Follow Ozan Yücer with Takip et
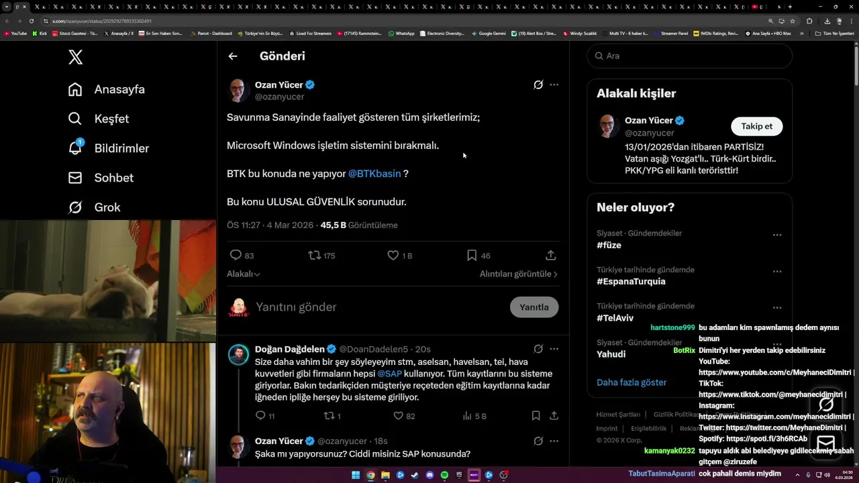Viewport: 859px width, 483px height. pyautogui.click(x=756, y=126)
